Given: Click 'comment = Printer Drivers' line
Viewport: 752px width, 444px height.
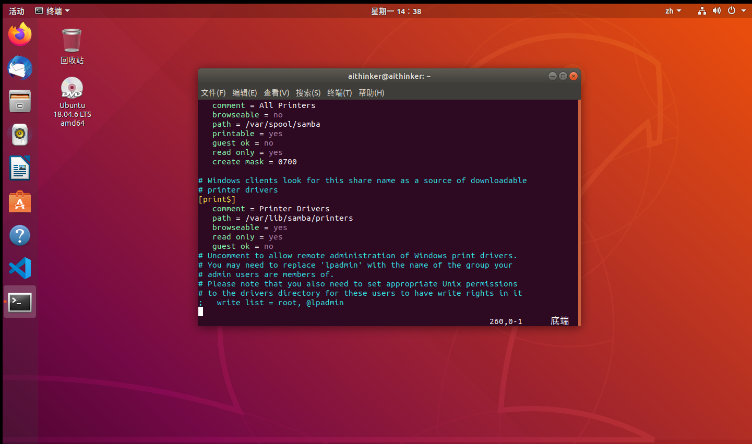Looking at the screenshot, I should pyautogui.click(x=271, y=209).
